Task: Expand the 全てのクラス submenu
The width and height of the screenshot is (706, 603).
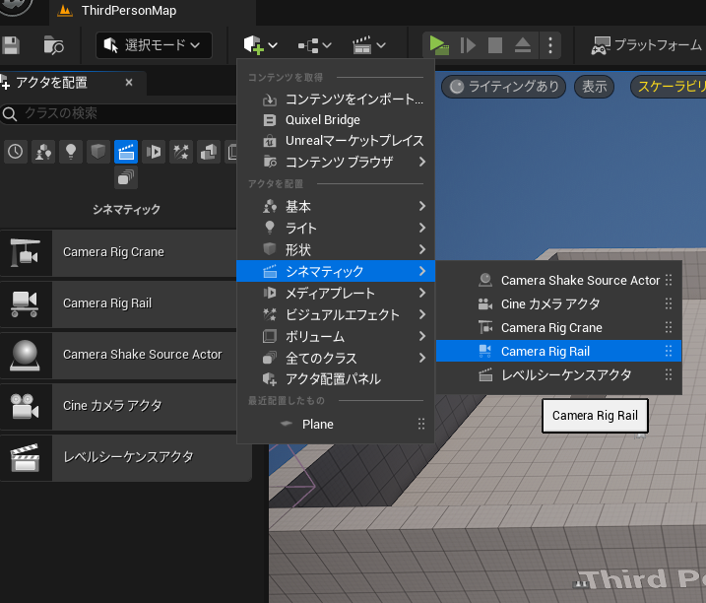Action: [335, 358]
